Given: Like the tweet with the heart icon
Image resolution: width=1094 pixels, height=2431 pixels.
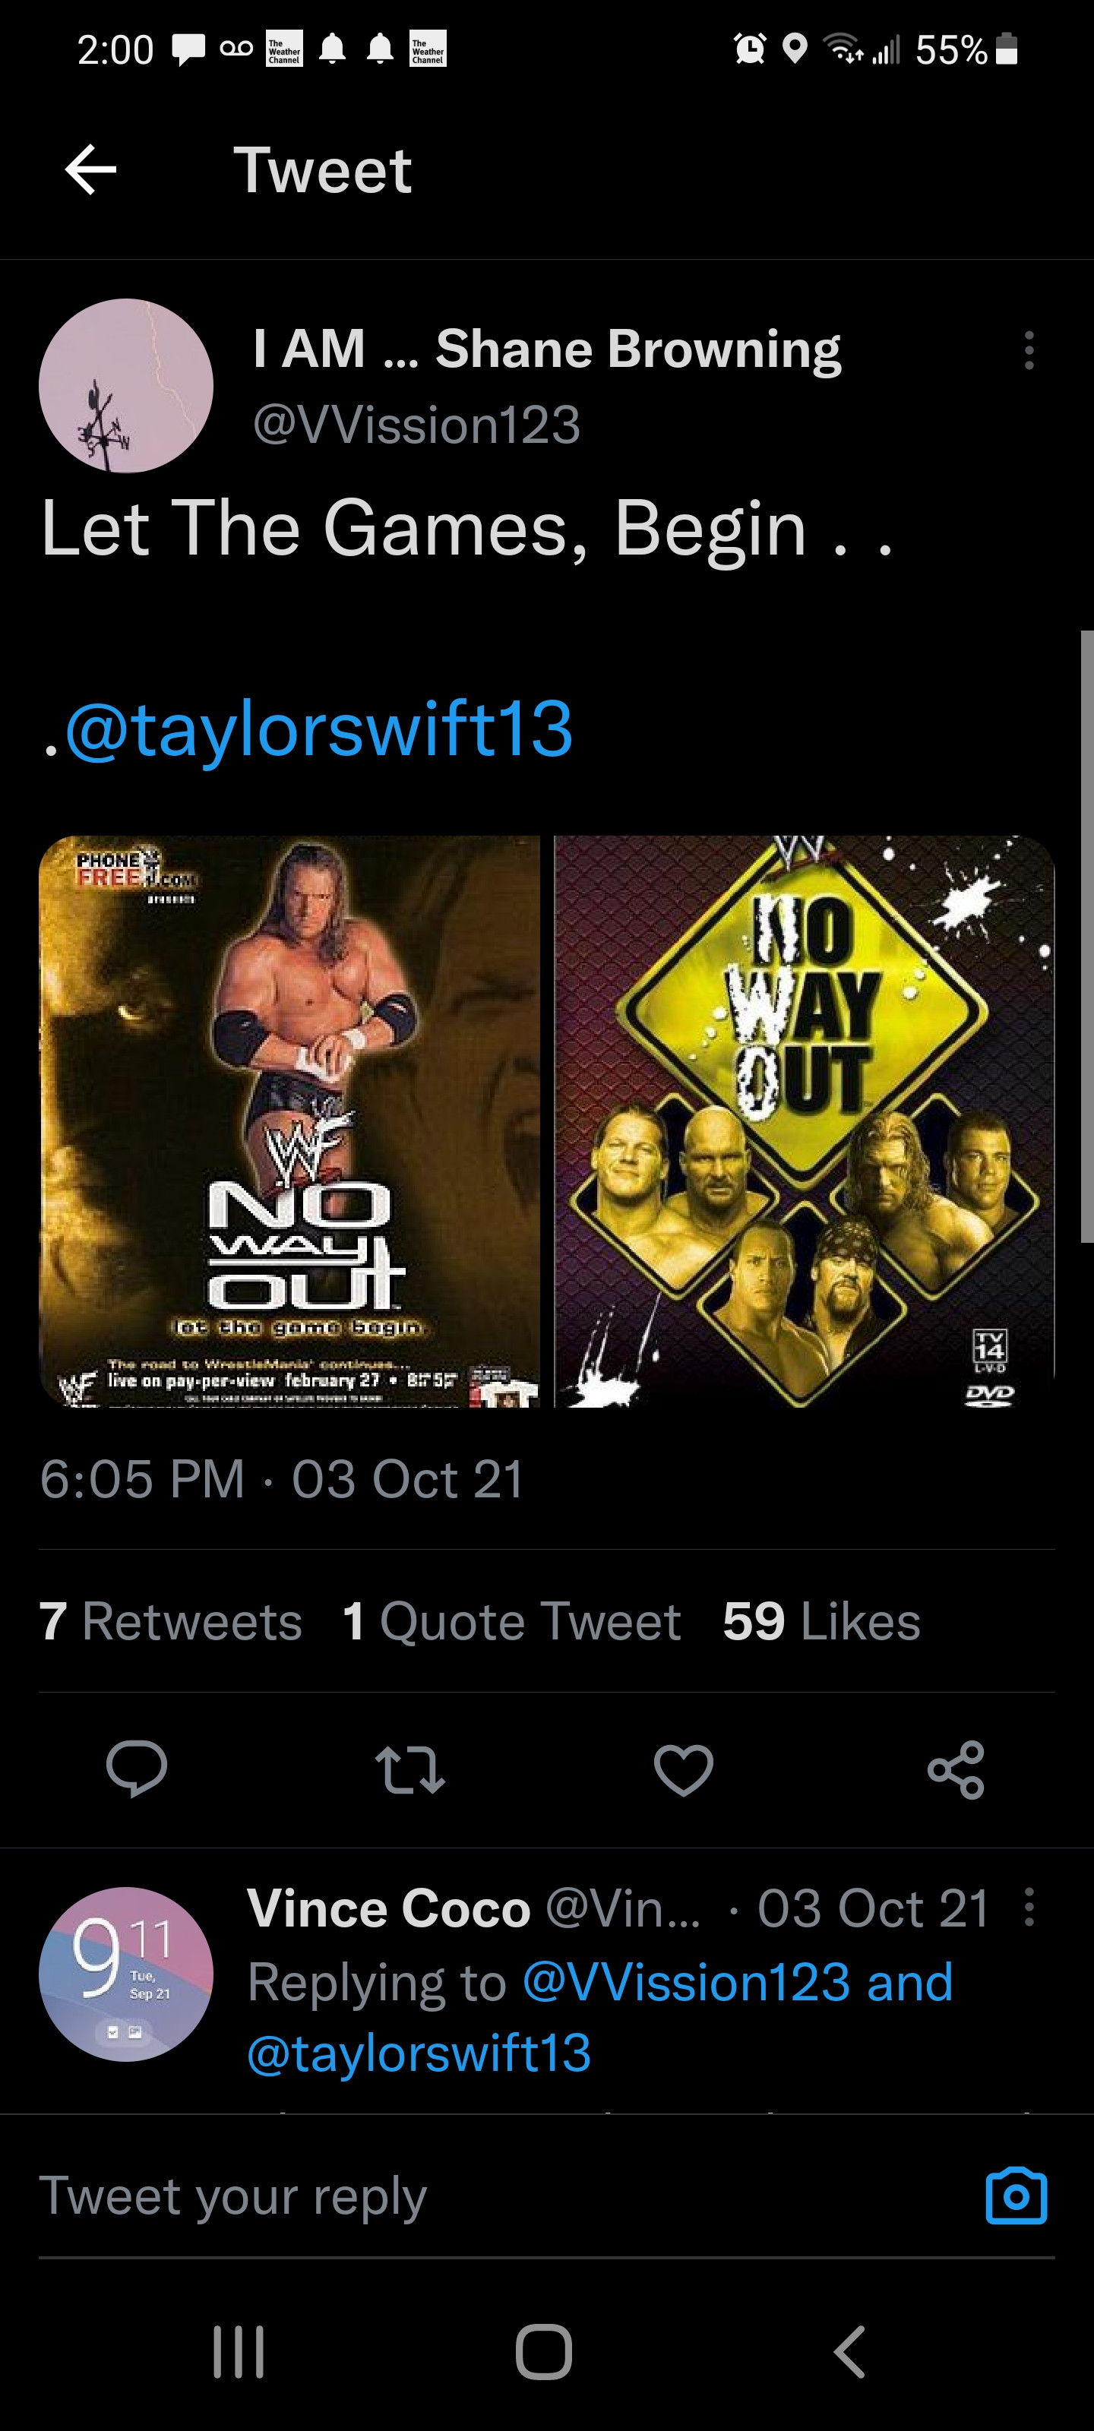Looking at the screenshot, I should tap(684, 1769).
